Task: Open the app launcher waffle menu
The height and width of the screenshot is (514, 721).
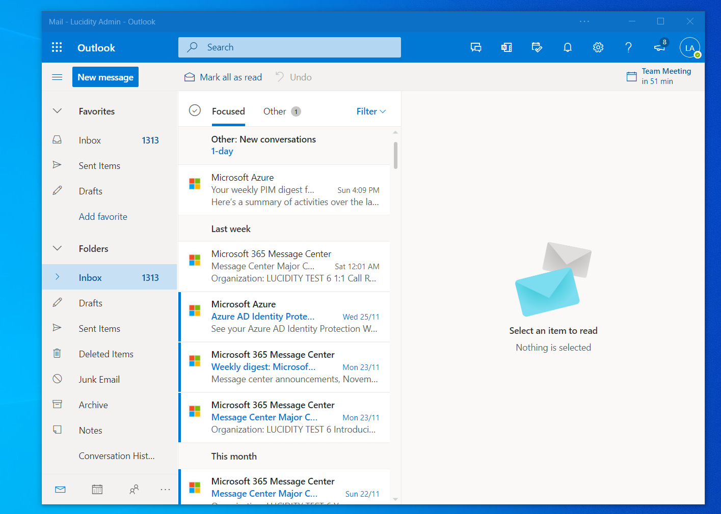Action: [x=57, y=47]
